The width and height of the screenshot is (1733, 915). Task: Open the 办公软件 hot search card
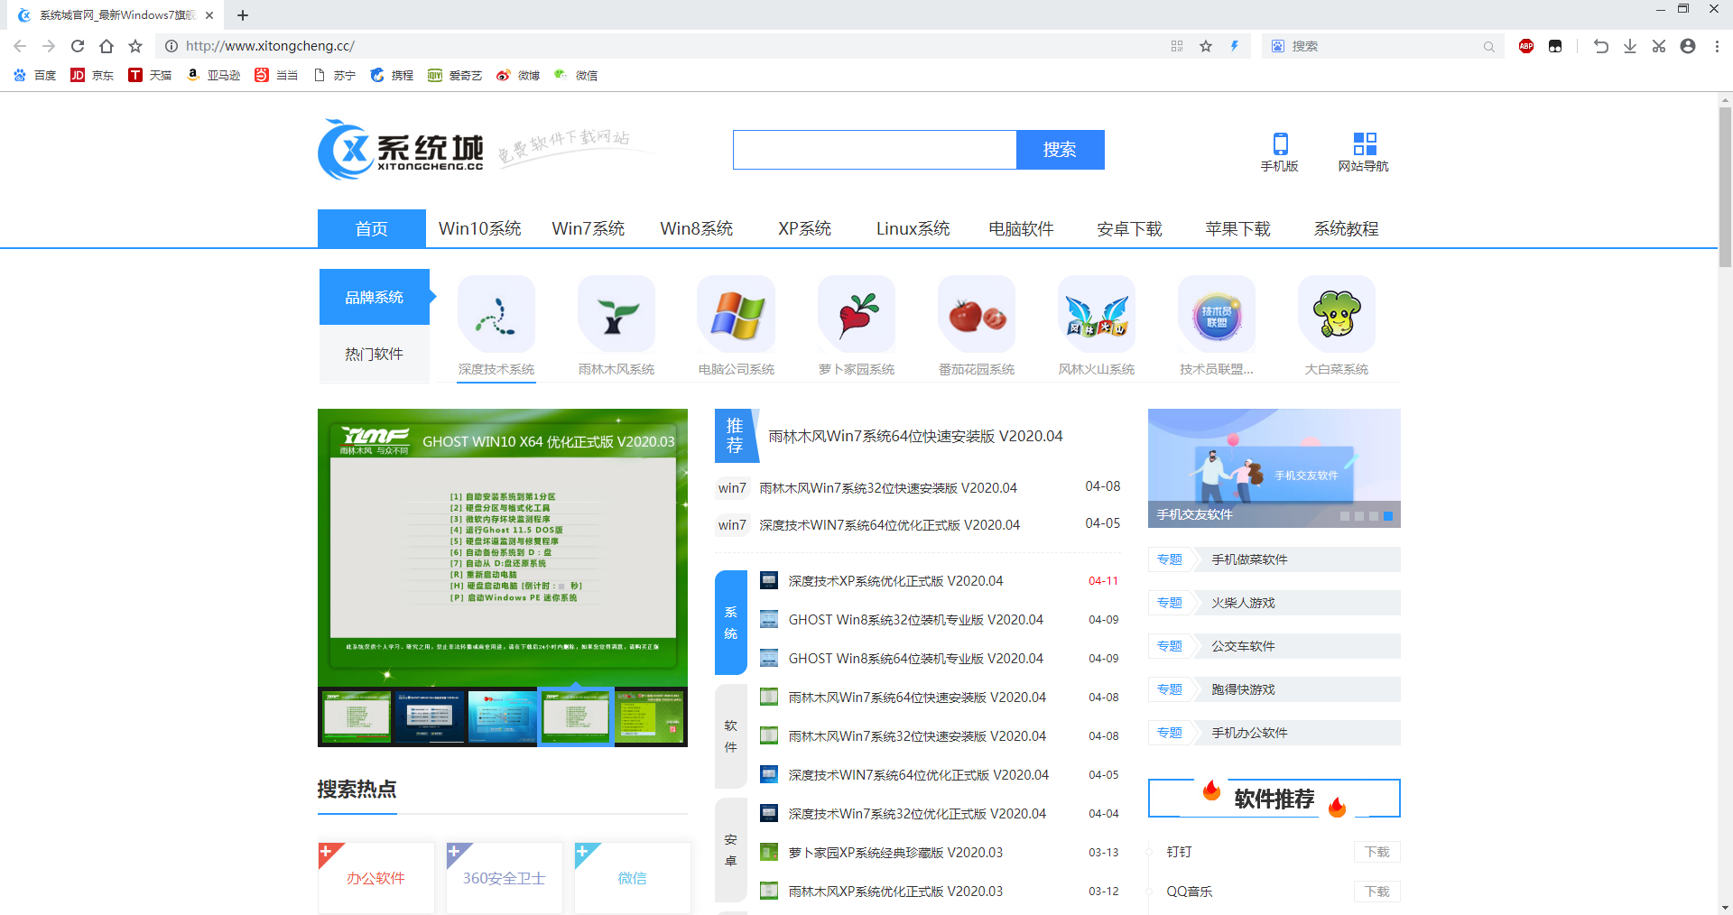376,878
